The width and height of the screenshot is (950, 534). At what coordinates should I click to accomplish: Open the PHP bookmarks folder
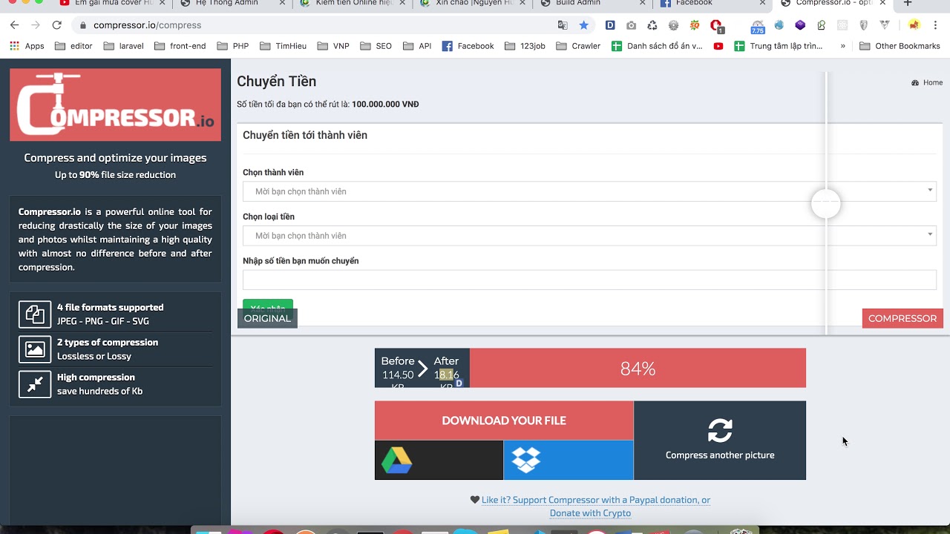tap(233, 46)
